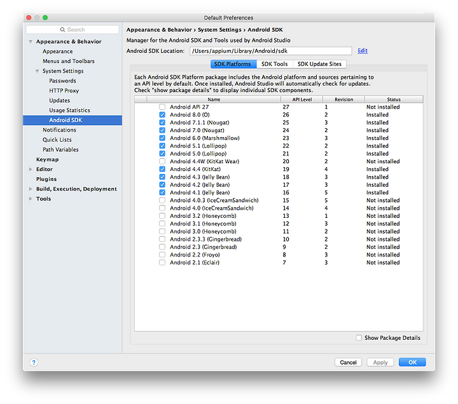Click the Apply button

[380, 362]
